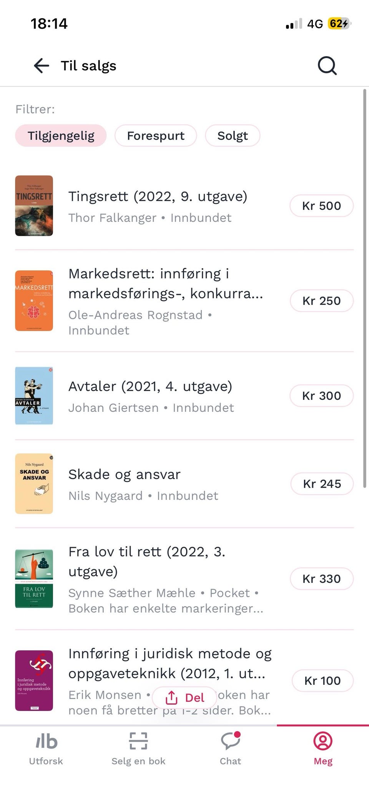
Task: Open Skade og ansvar listing title
Action: 124,474
